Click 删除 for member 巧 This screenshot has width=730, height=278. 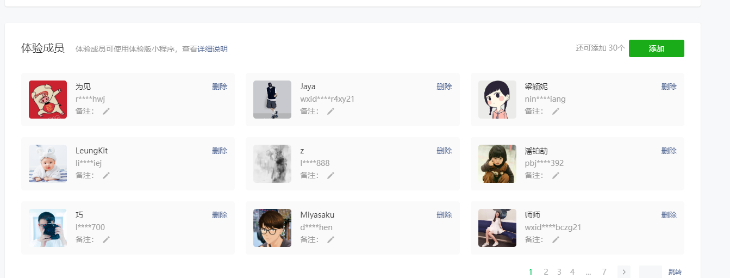click(220, 215)
